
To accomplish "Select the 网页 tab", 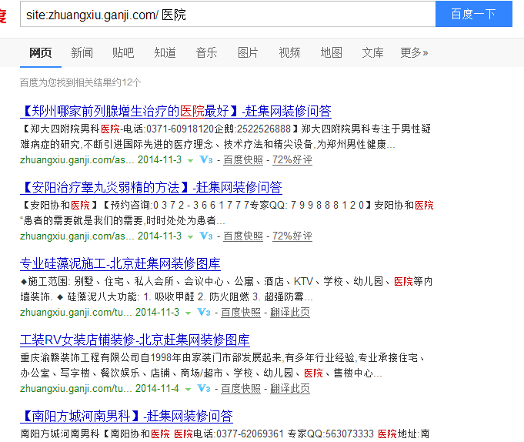I will 41,53.
